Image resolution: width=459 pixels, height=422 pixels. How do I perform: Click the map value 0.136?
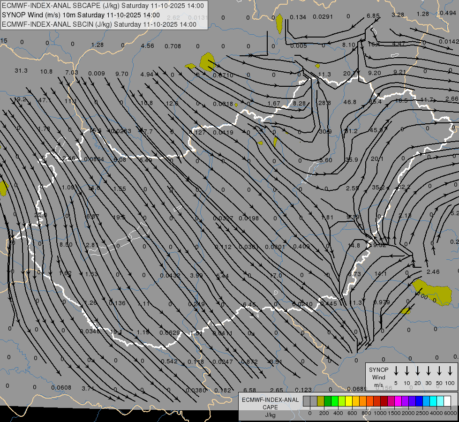pos(117,303)
